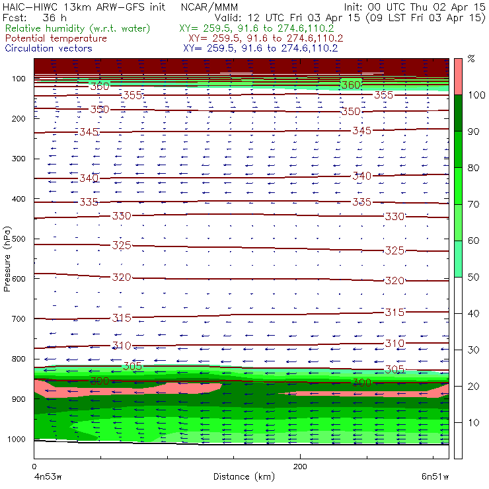Click the pink above-100% colorbar swatch
489x489 pixels.
458,77
